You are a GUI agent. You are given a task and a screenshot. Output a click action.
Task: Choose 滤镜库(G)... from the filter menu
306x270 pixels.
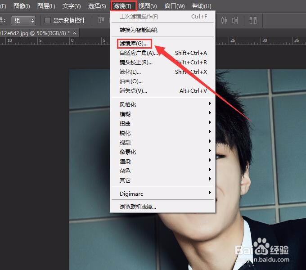click(x=163, y=44)
